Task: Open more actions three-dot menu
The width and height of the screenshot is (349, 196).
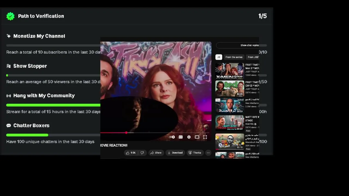Action: (x=208, y=153)
